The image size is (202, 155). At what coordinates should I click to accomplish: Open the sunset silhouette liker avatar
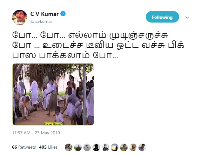coord(115,147)
